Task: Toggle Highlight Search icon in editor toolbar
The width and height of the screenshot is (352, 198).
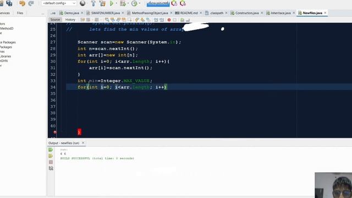Action: (x=124, y=20)
